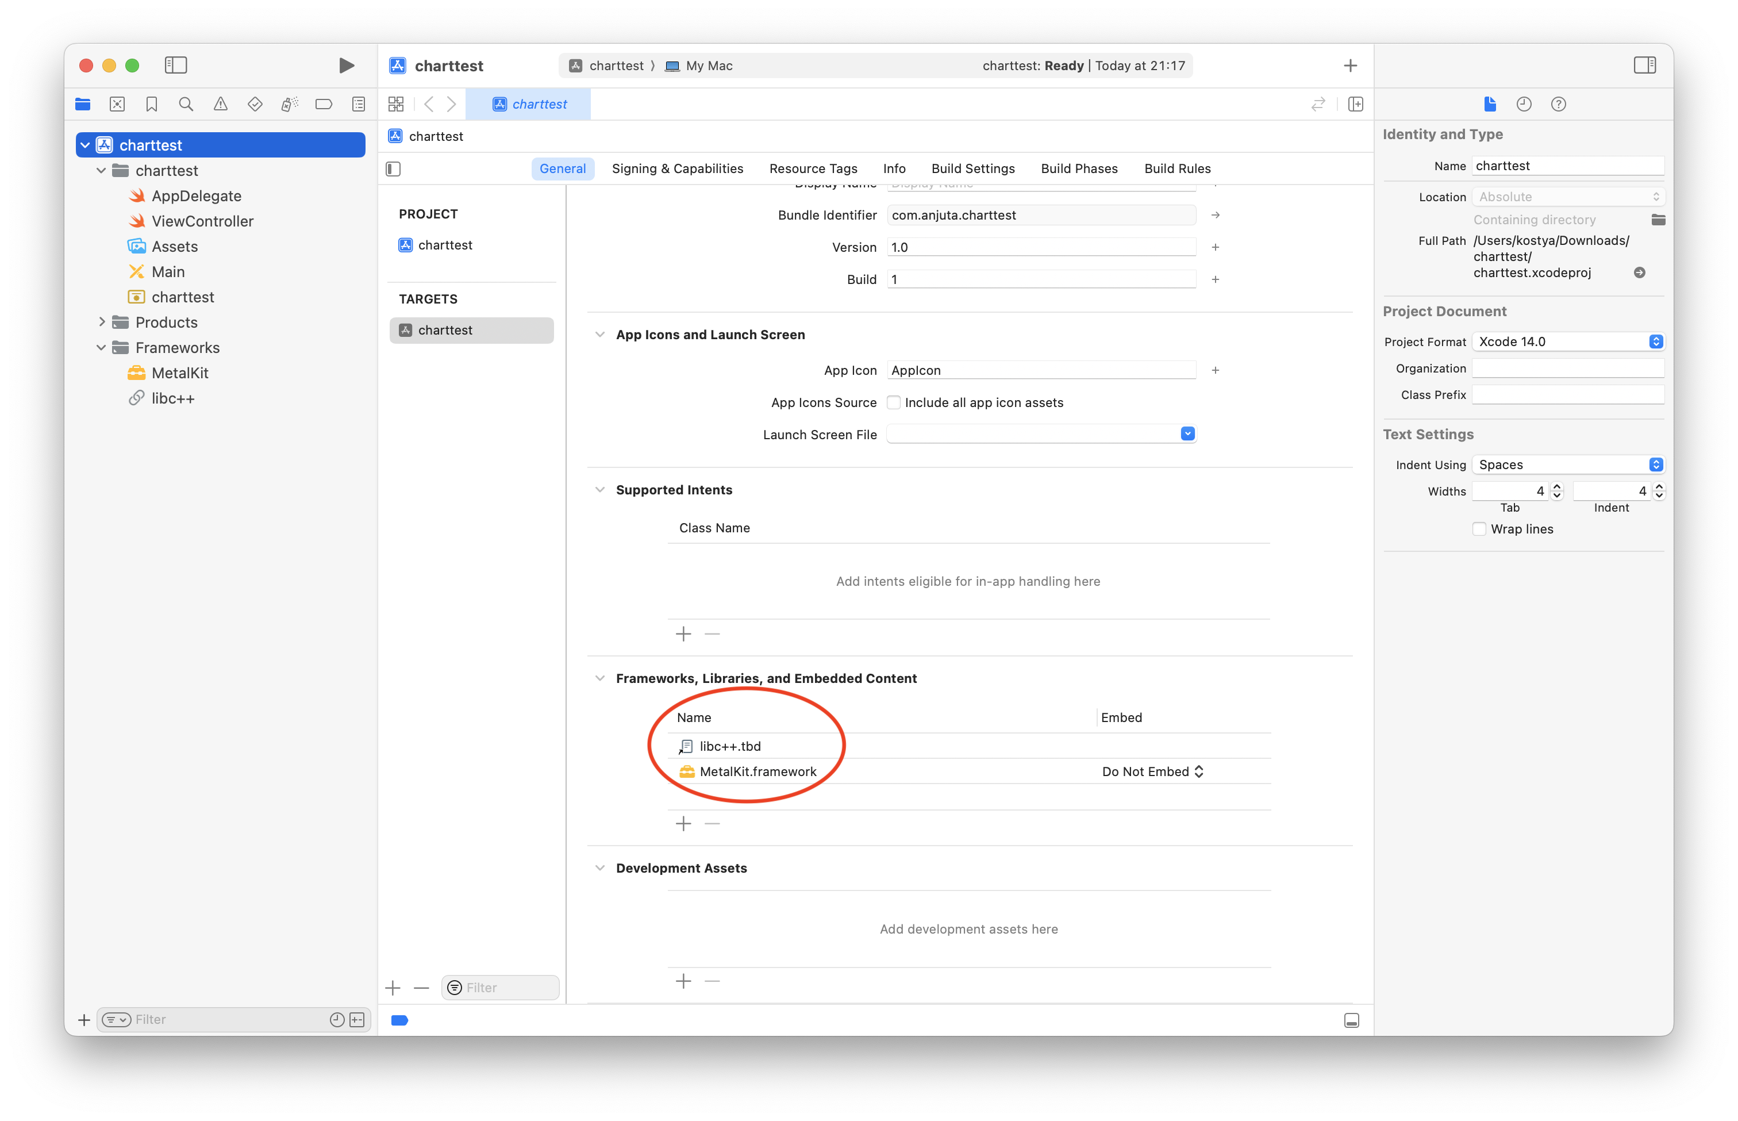
Task: Open the Project navigator folder icon
Action: (x=83, y=104)
